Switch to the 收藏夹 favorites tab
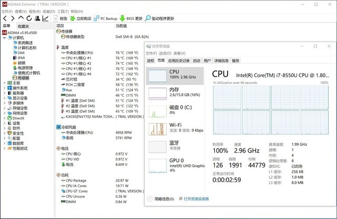The height and width of the screenshot is (219, 337). (23, 26)
